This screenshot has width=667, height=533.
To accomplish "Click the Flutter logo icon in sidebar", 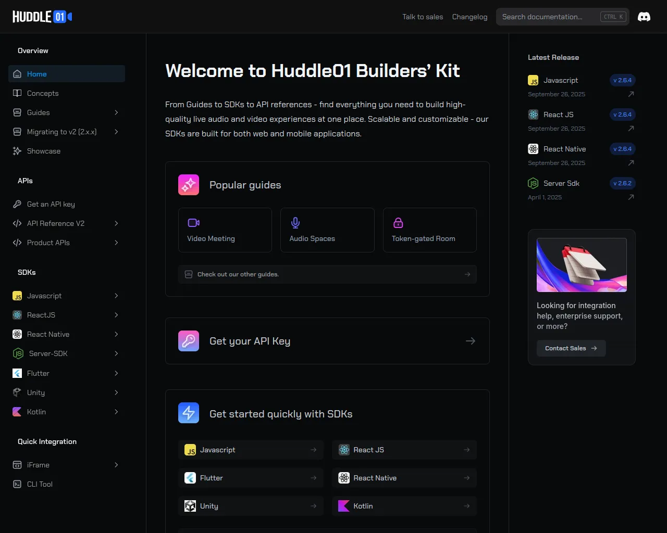I will (x=17, y=373).
